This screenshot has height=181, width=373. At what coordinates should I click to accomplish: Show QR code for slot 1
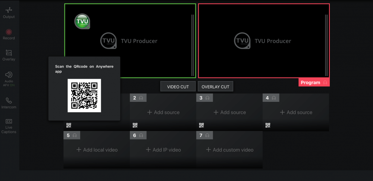point(69,125)
